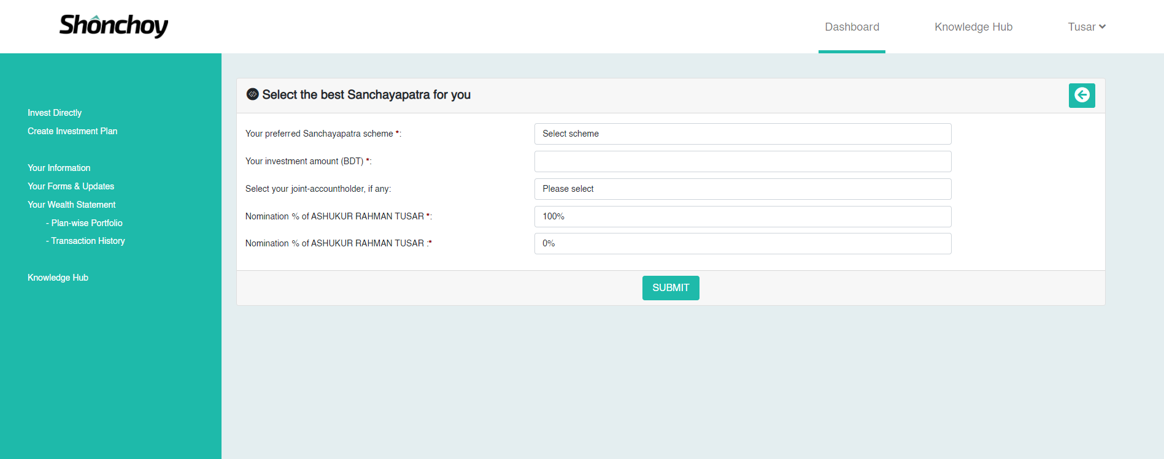Open the joint-accountholder Please select dropdown
This screenshot has height=459, width=1164.
(x=742, y=189)
